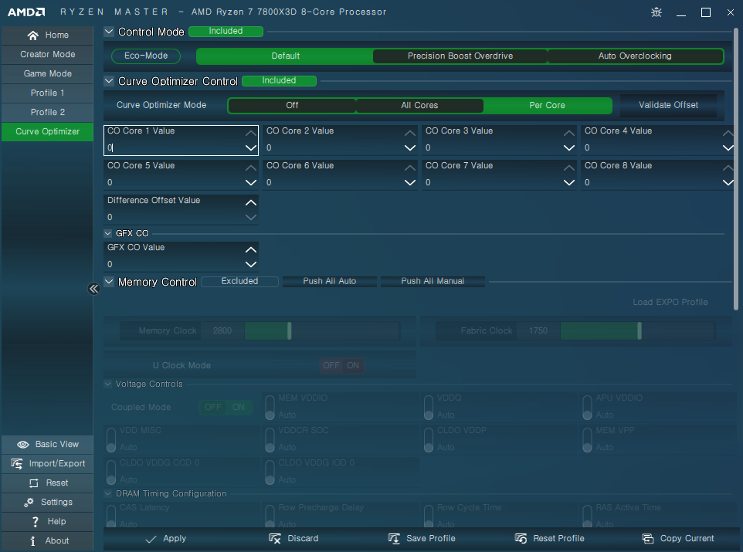Click the Reset Profile icon
743x552 pixels.
point(521,539)
